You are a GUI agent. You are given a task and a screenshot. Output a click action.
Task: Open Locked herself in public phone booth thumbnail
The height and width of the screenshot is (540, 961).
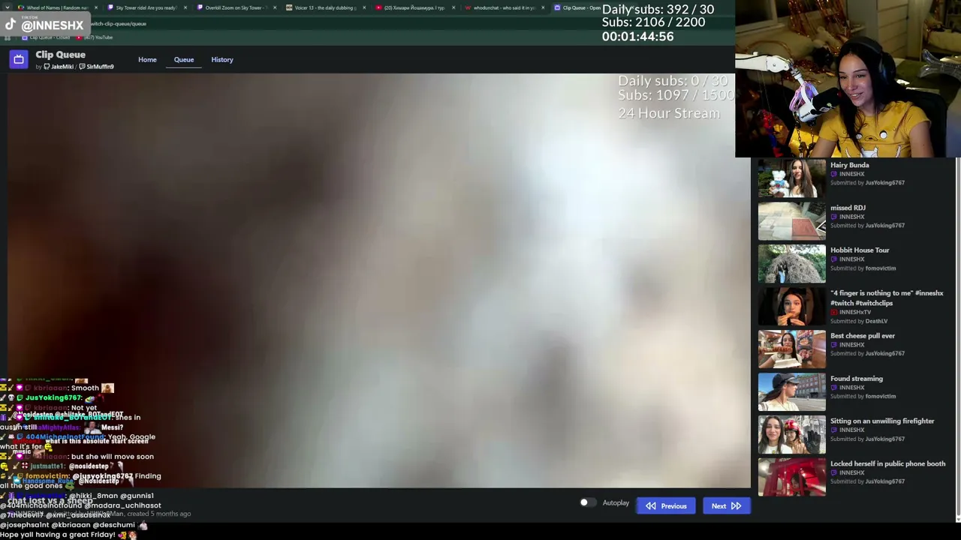coord(791,478)
